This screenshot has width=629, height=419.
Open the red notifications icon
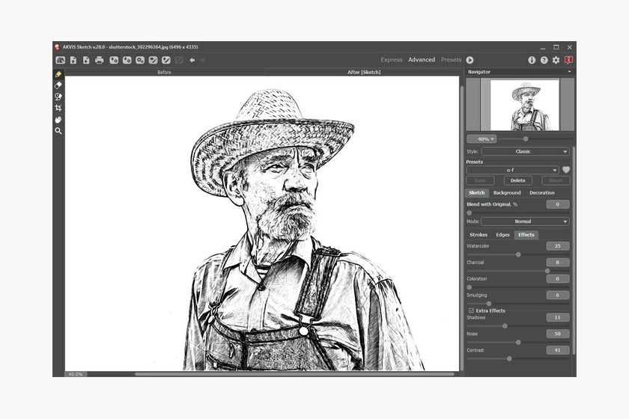568,60
